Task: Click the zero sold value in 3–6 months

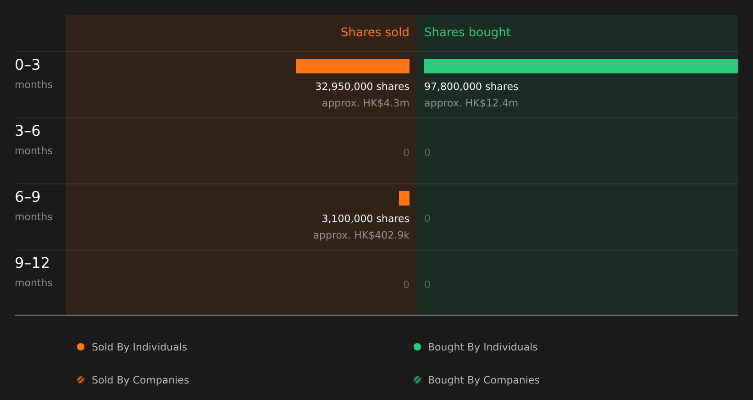Action: coord(406,153)
